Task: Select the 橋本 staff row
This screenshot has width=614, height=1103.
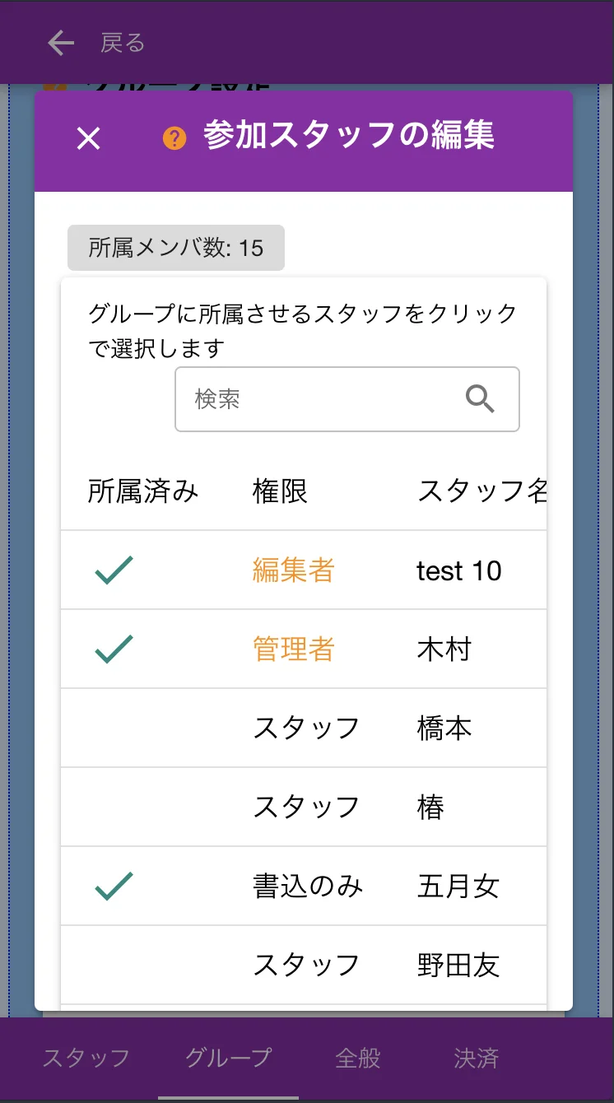Action: pyautogui.click(x=444, y=728)
